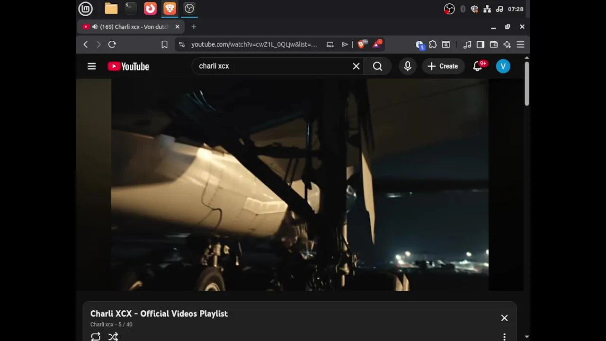Click the Charli XCX - Official Videos Playlist title

(159, 314)
